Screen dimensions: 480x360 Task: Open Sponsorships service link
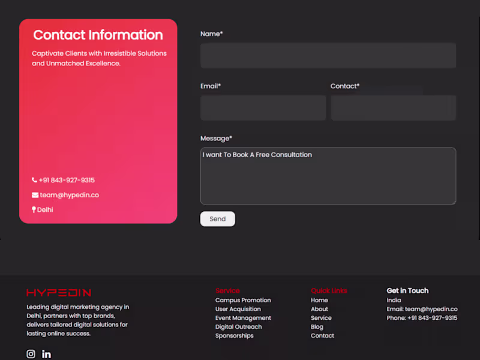click(235, 336)
